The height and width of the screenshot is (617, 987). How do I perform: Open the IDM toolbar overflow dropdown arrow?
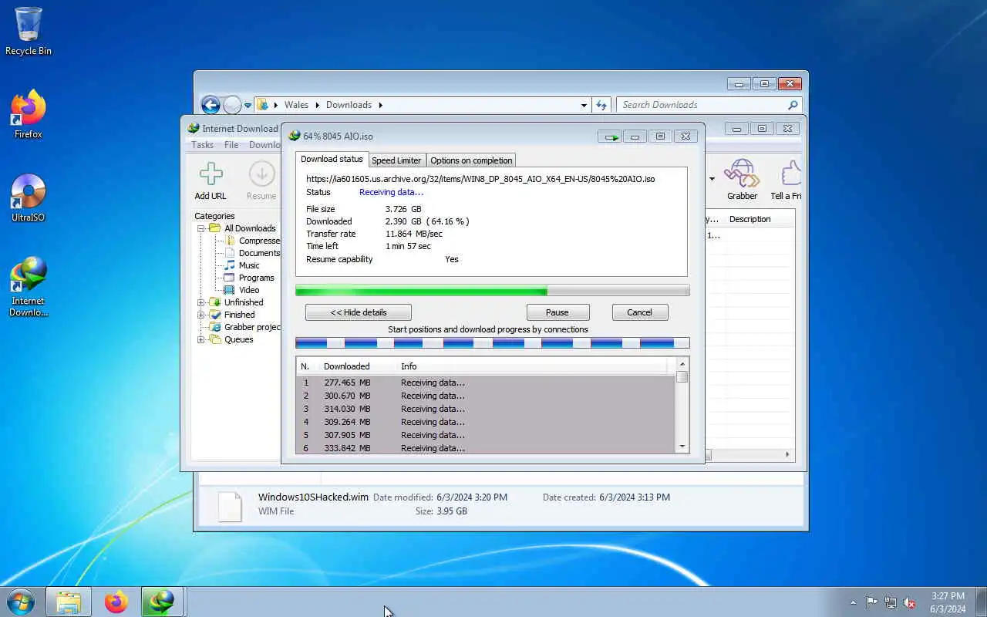tap(712, 179)
